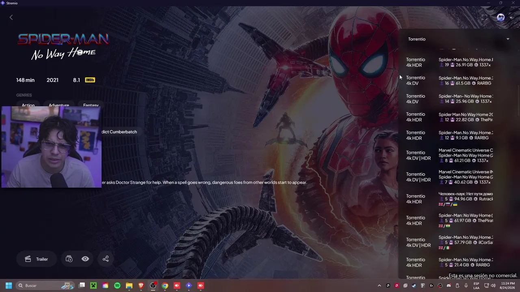Open Steam from the system tray
The width and height of the screenshot is (520, 292).
click(x=414, y=286)
